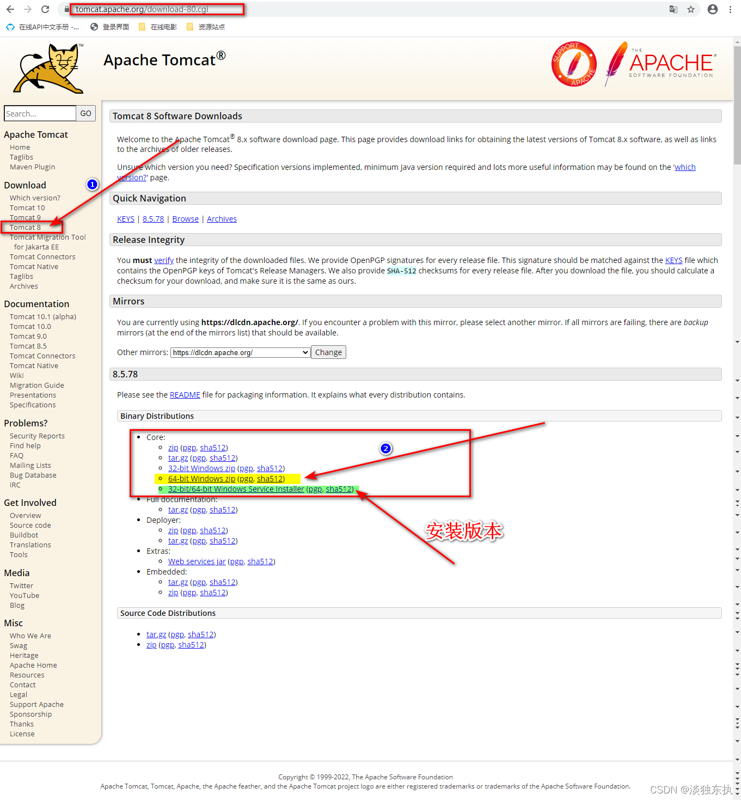Open the README link
The width and height of the screenshot is (741, 800).
(185, 395)
